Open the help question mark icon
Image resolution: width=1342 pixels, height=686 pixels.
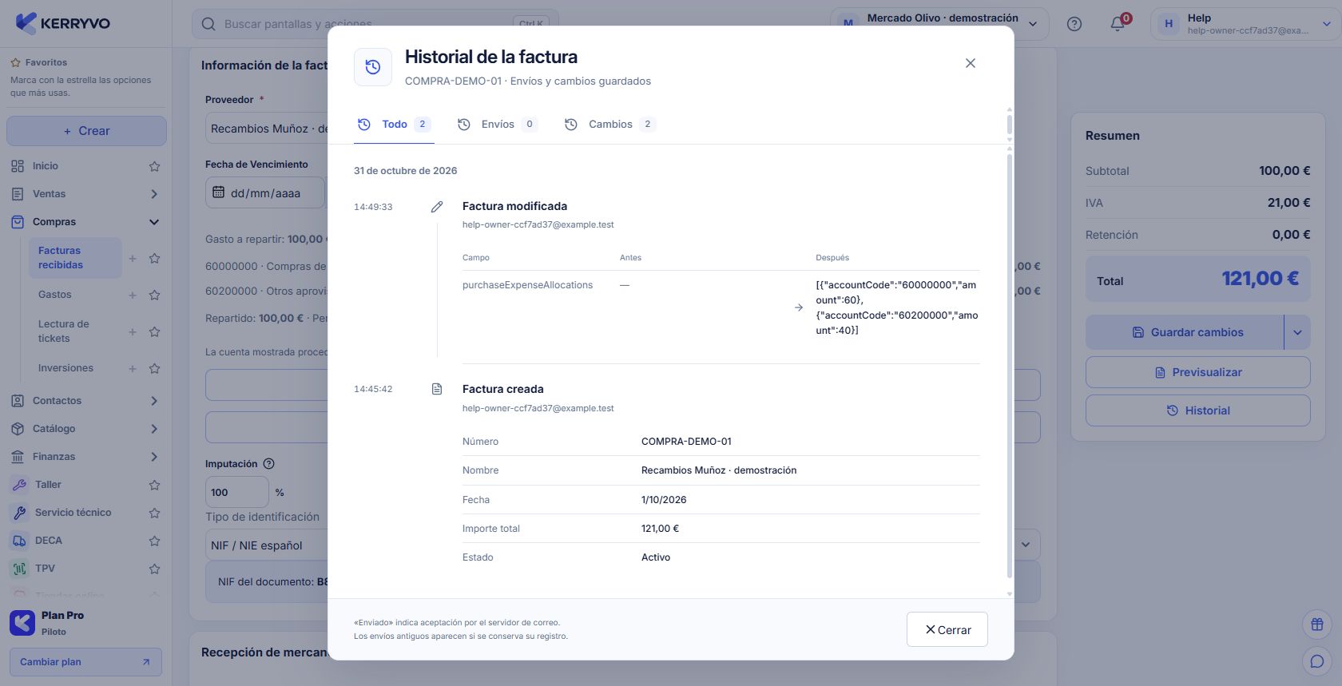coord(1074,24)
